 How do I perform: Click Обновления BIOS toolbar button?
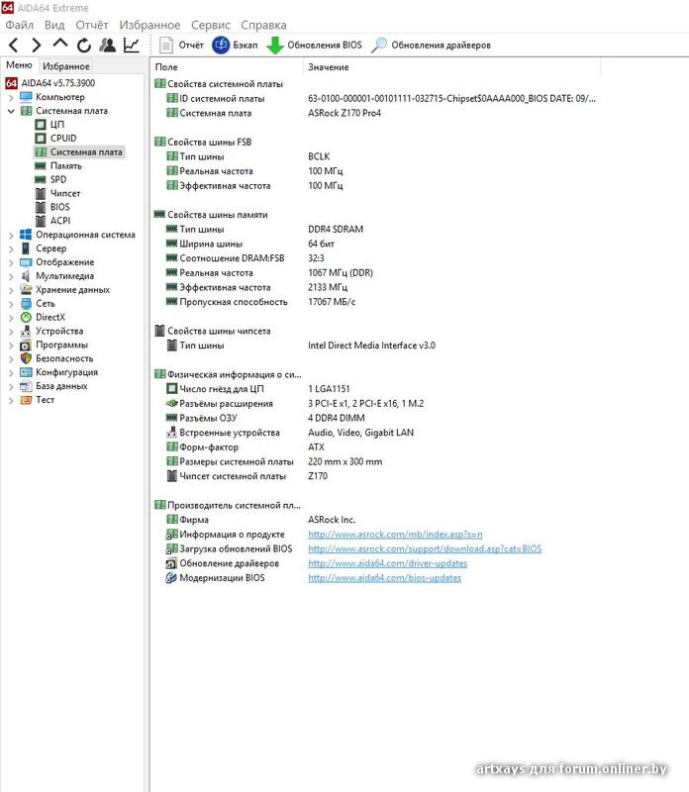(x=314, y=45)
